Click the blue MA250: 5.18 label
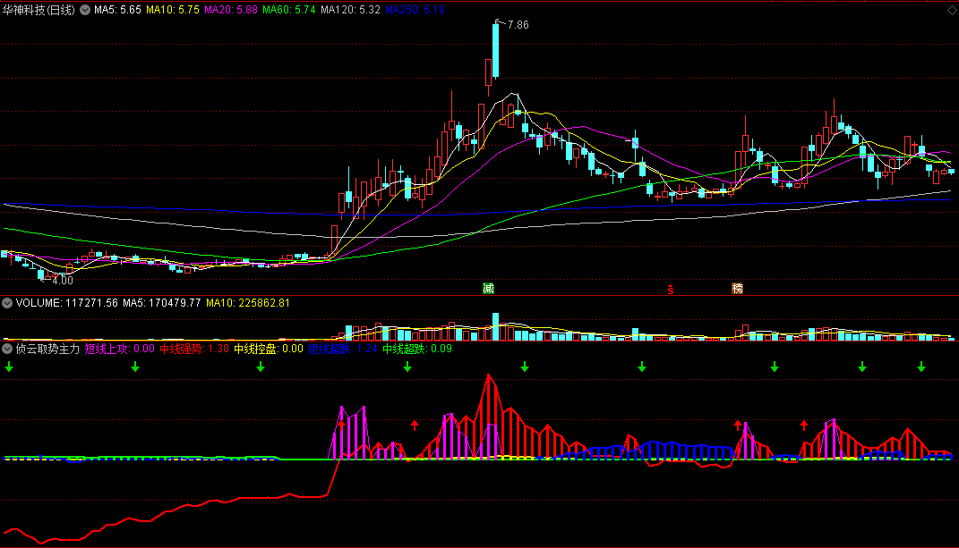Image resolution: width=959 pixels, height=548 pixels. click(415, 10)
